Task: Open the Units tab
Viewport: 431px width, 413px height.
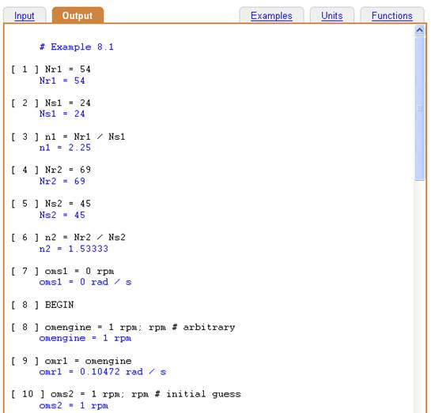Action: (x=332, y=16)
